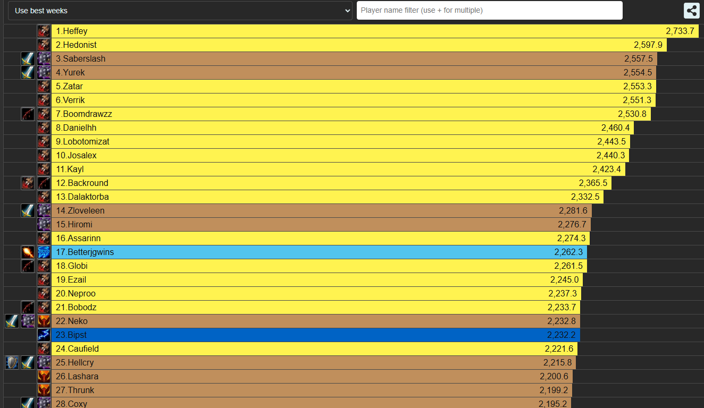Click the dark red icon in Bobodz's row
Screen dimensions: 704x408
28,307
